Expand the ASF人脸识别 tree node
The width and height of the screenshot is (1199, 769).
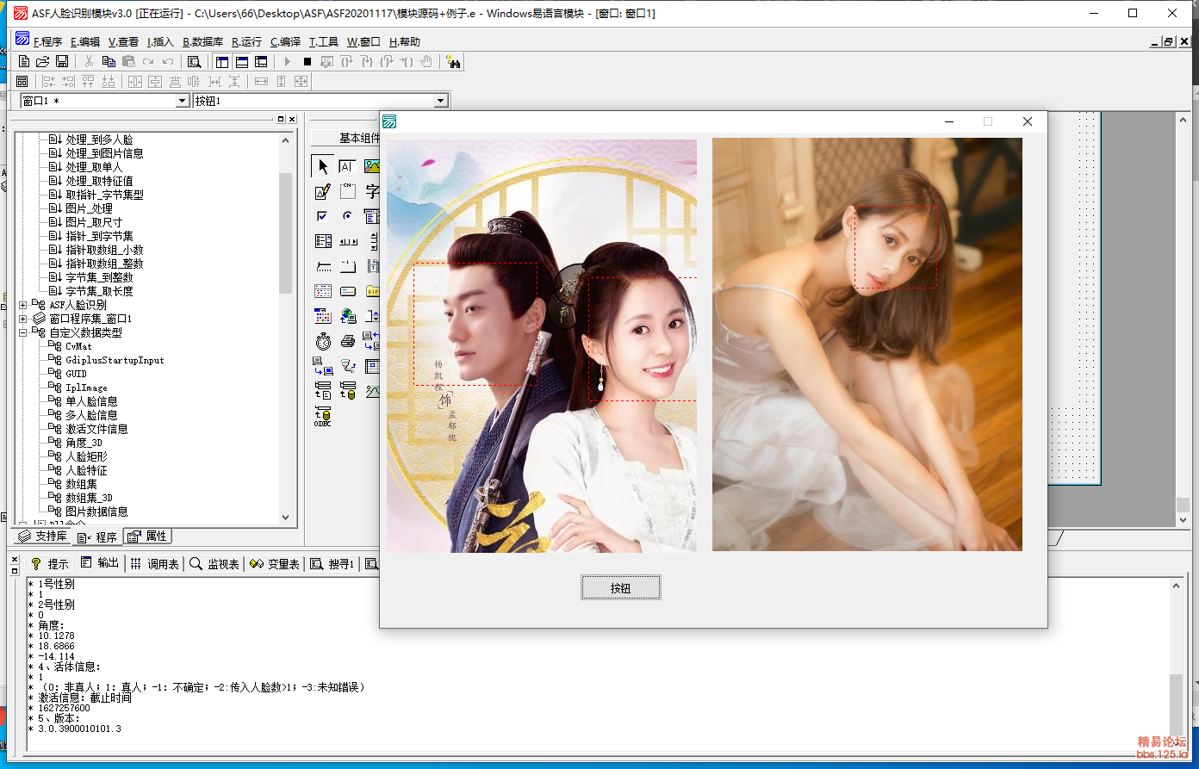click(x=23, y=305)
